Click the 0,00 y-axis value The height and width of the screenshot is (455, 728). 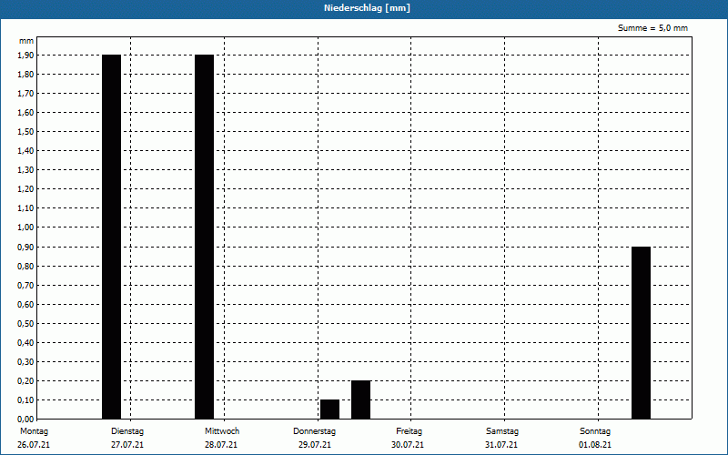click(25, 420)
